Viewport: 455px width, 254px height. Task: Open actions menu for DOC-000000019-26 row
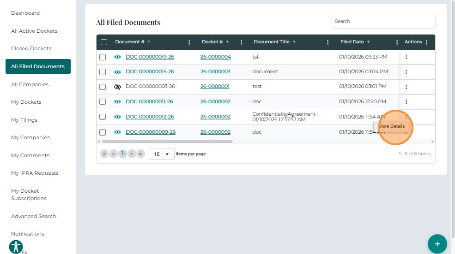406,57
